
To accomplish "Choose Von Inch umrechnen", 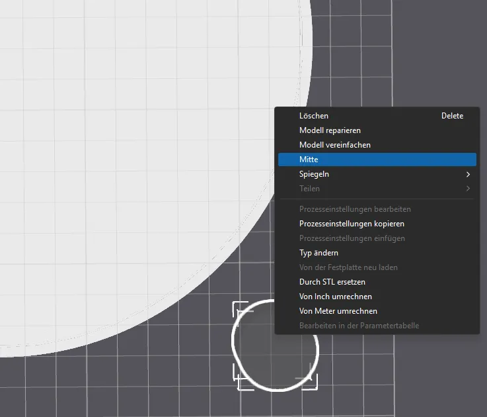I will [x=377, y=297].
